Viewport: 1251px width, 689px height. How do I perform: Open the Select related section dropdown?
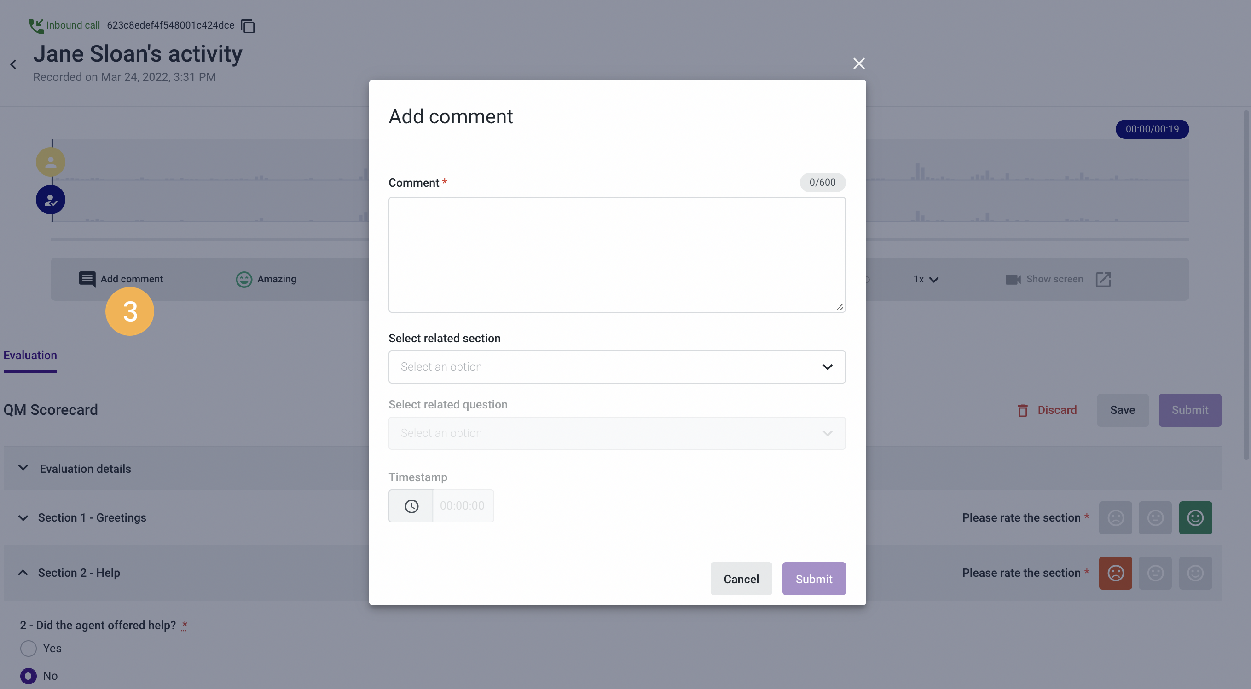[617, 367]
